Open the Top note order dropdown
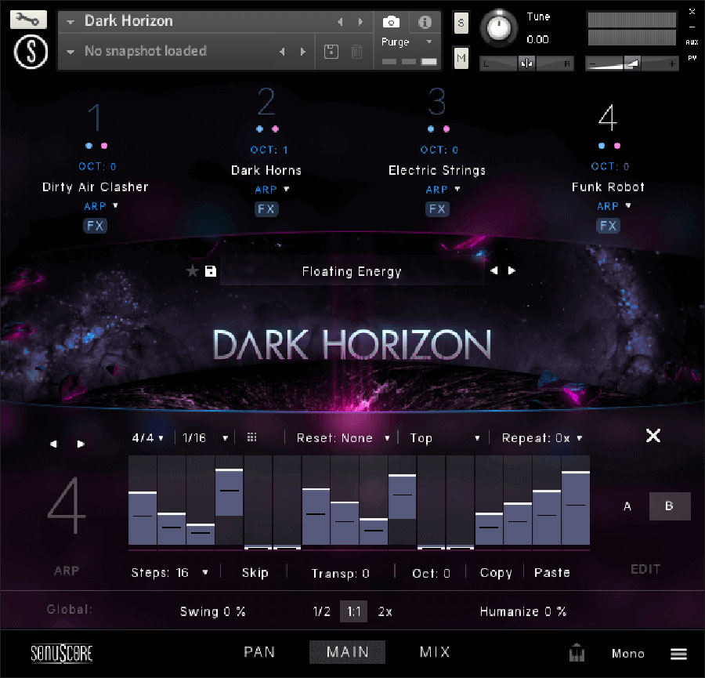Image resolution: width=705 pixels, height=678 pixels. pos(445,437)
